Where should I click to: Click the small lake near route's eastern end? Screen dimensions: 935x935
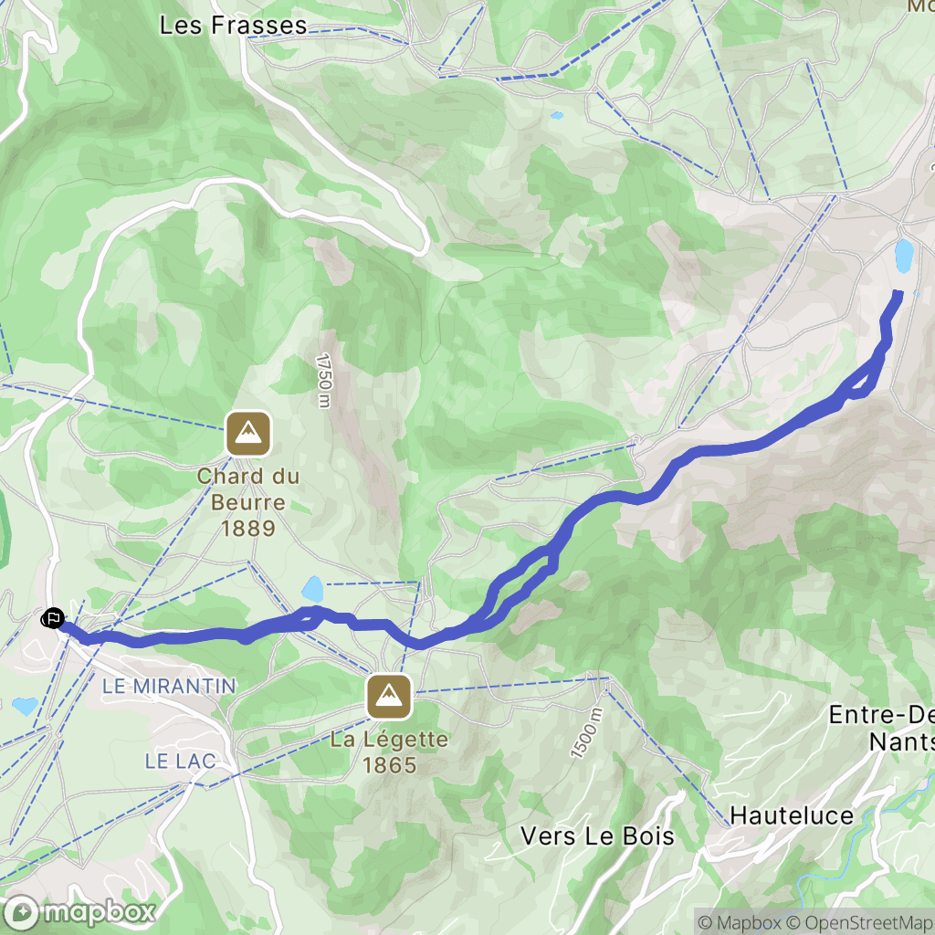[904, 257]
